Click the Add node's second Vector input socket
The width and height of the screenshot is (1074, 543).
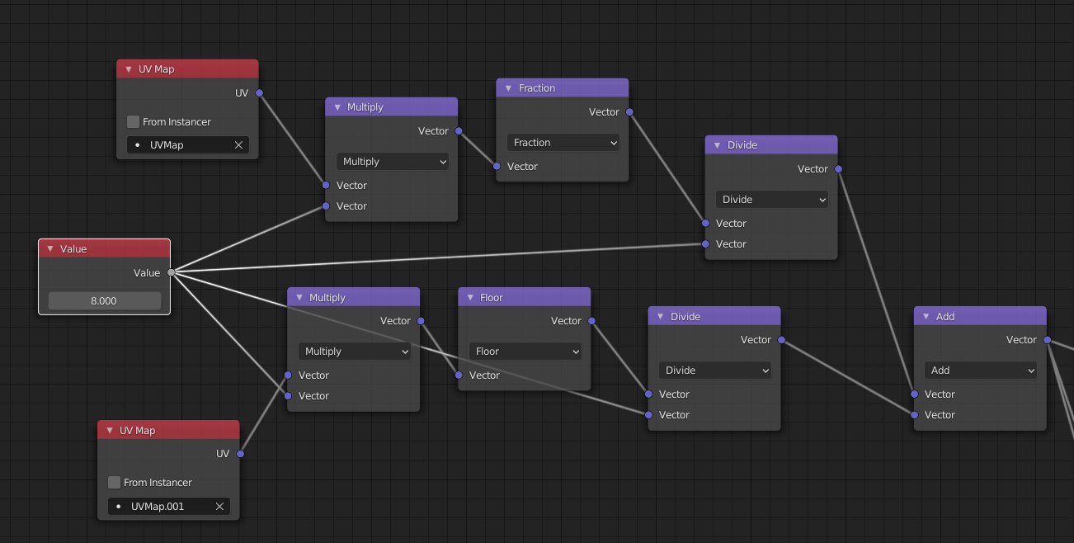point(914,415)
